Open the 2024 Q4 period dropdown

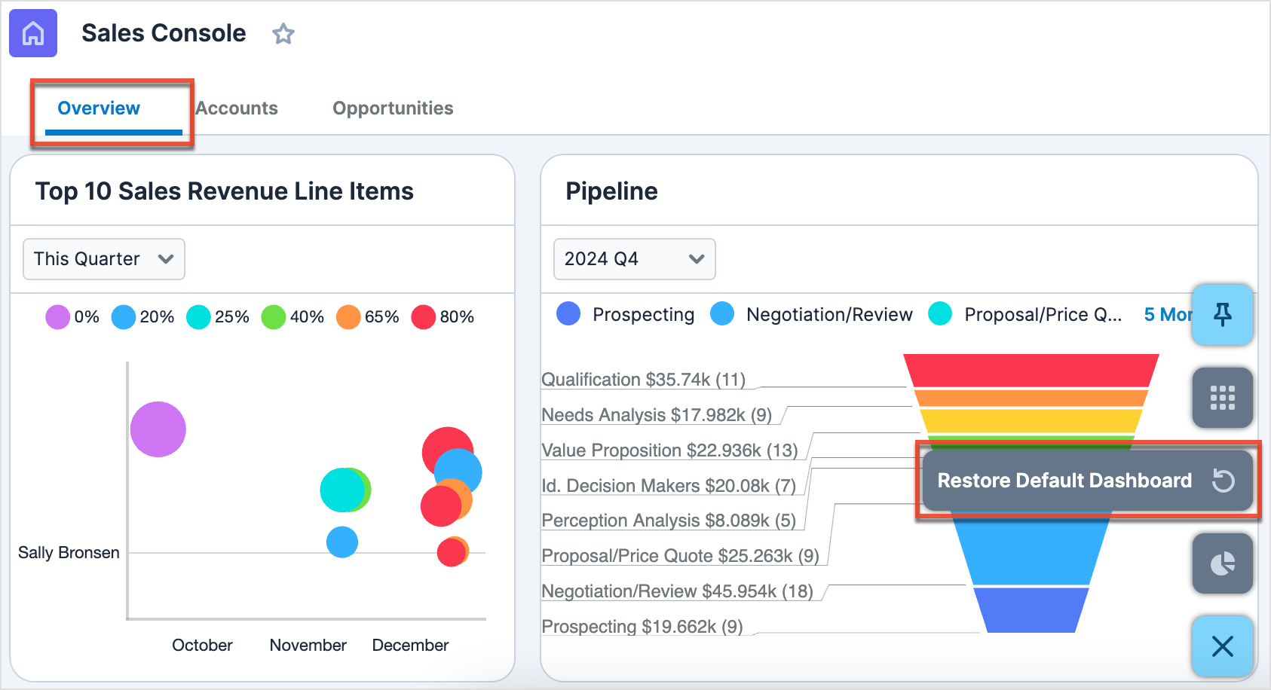coord(634,258)
